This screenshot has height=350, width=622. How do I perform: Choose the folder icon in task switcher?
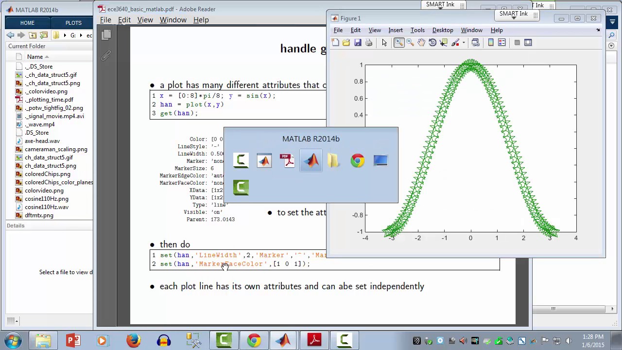(x=334, y=160)
